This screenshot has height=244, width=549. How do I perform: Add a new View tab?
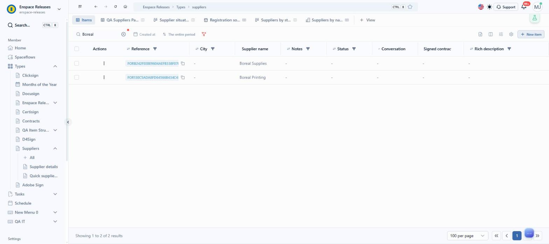367,20
